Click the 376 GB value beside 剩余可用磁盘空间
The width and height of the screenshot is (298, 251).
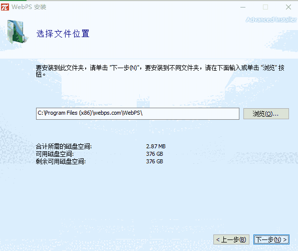click(155, 161)
